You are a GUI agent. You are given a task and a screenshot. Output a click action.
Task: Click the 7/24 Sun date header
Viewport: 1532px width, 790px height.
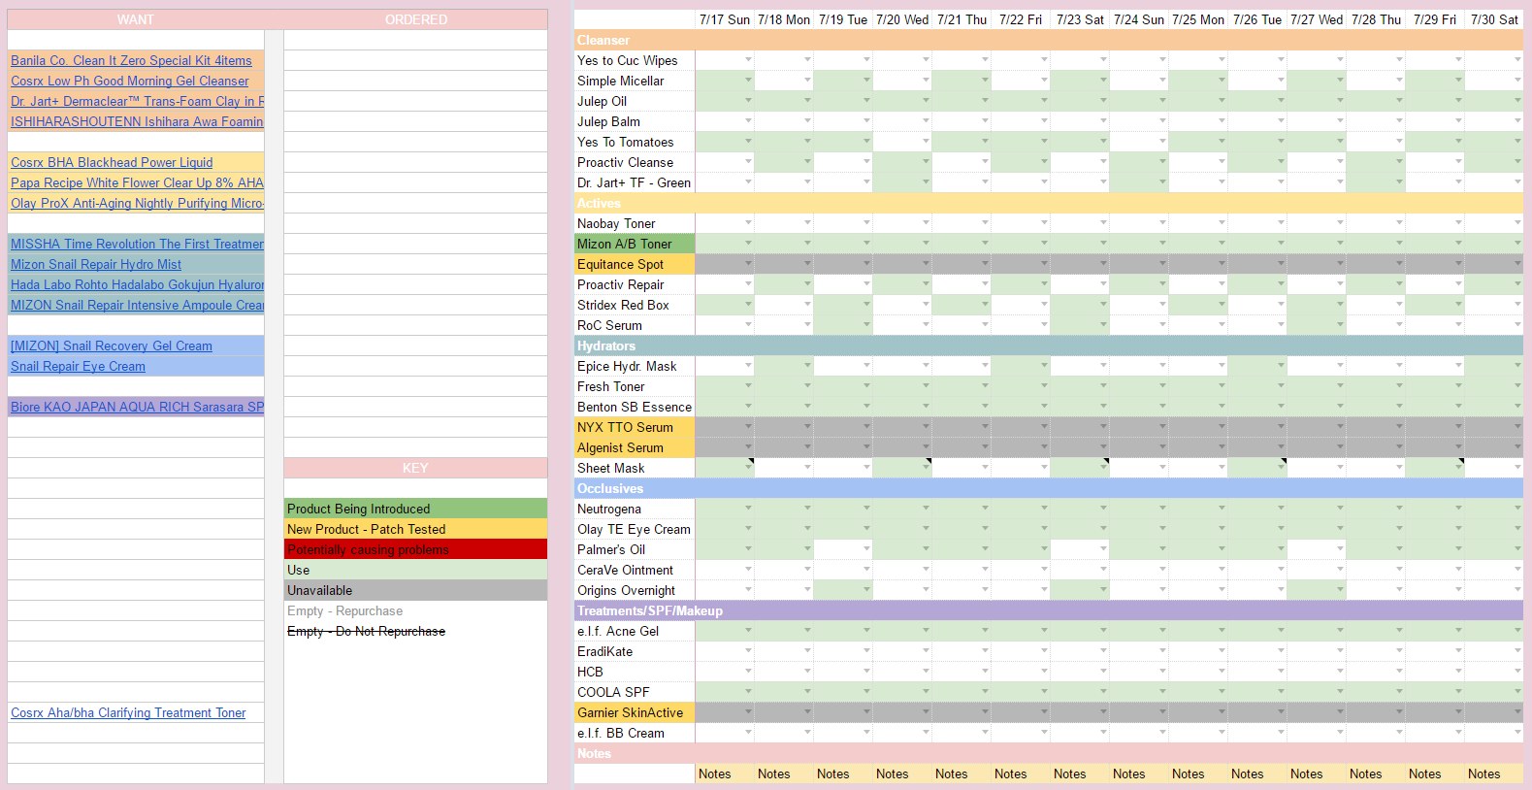point(1139,19)
